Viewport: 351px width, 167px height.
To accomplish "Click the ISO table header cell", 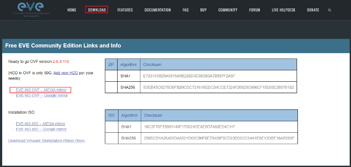I will click(112, 116).
